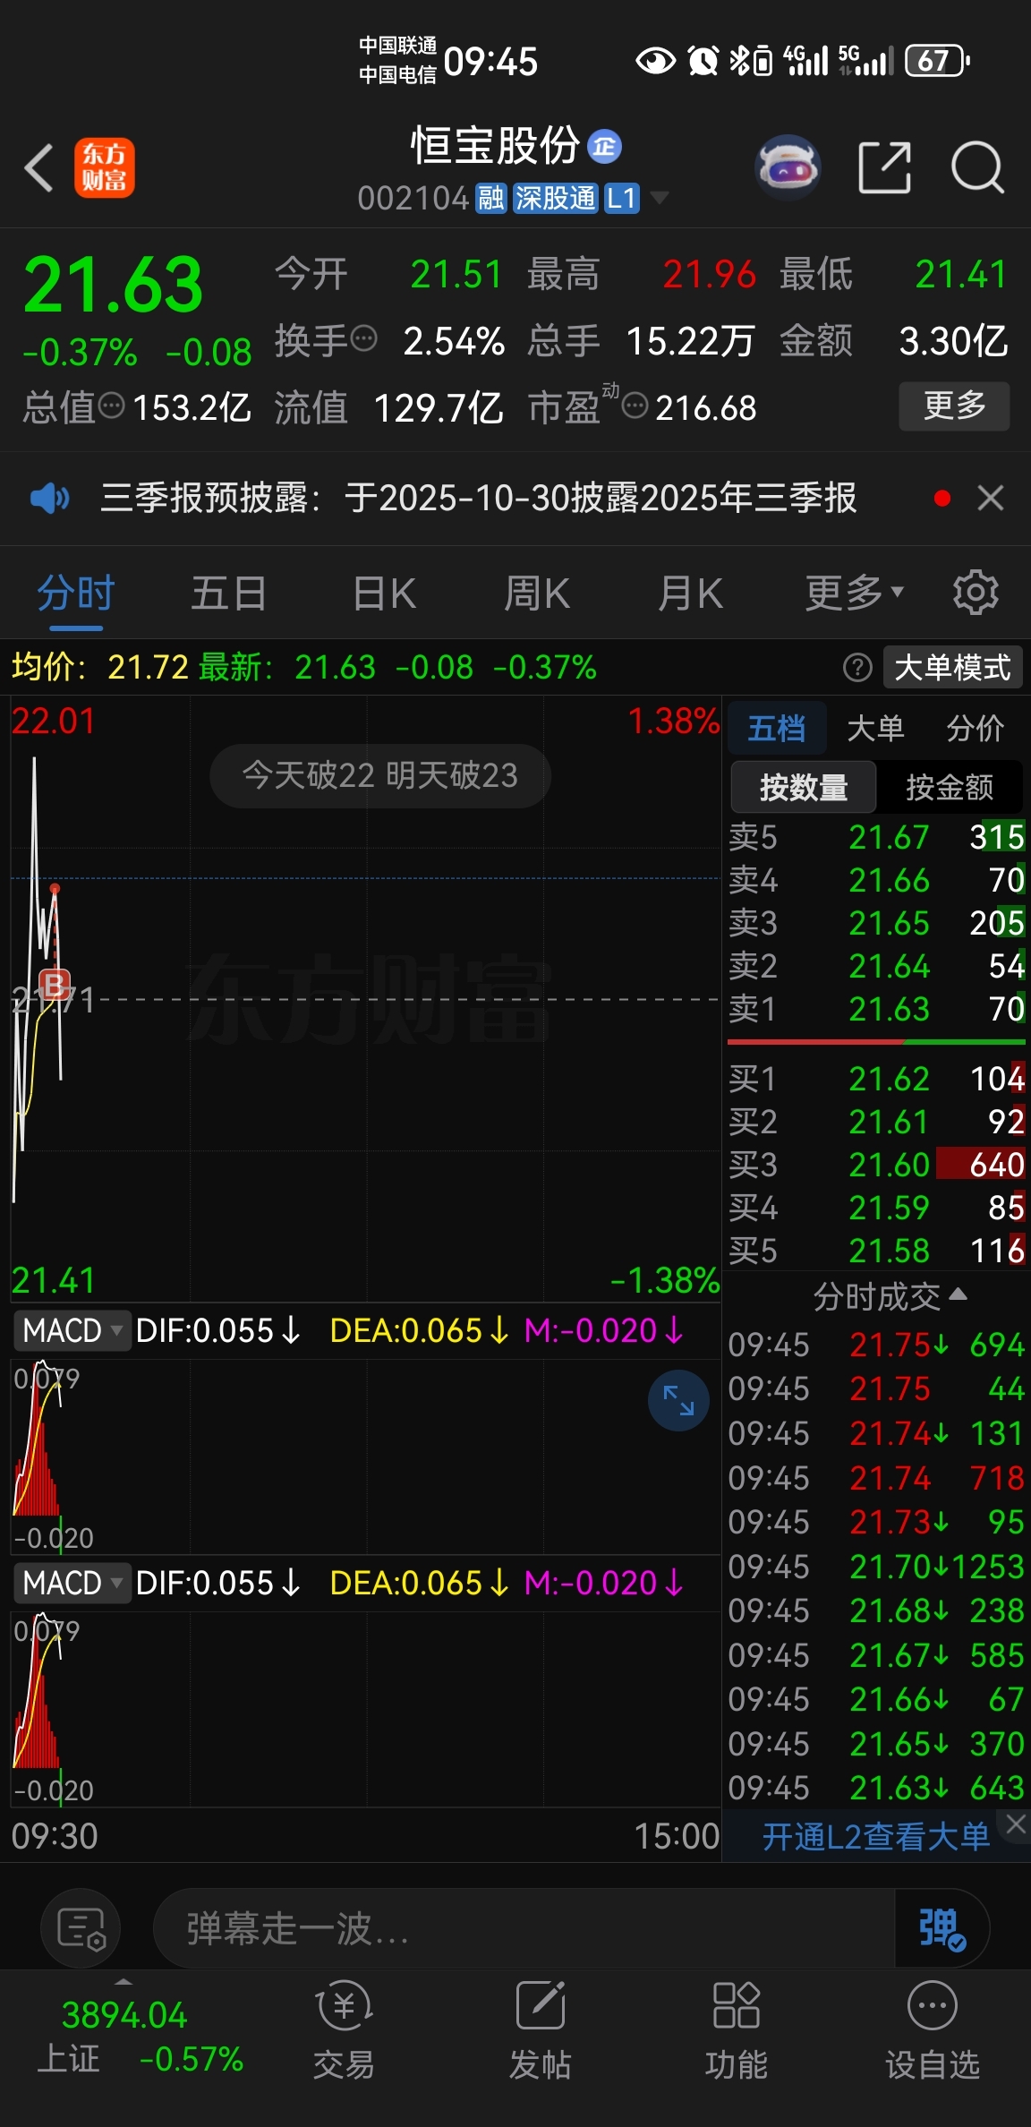Select 分价 tab
Screen dimensions: 1031x2127
point(976,728)
